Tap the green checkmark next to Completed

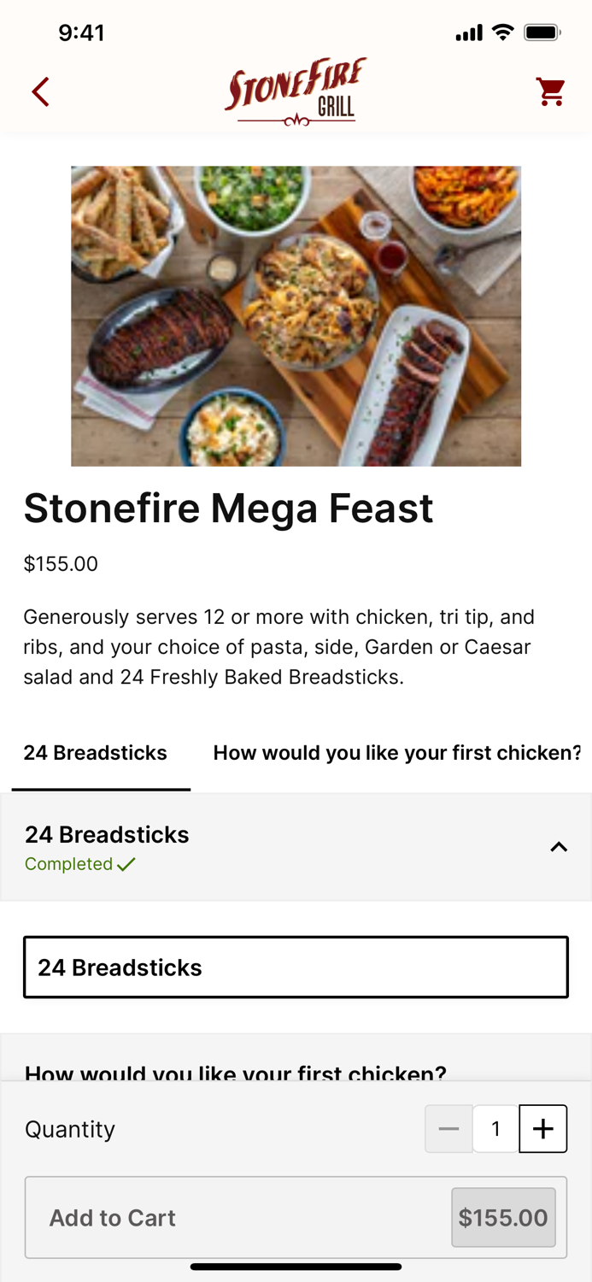click(127, 864)
